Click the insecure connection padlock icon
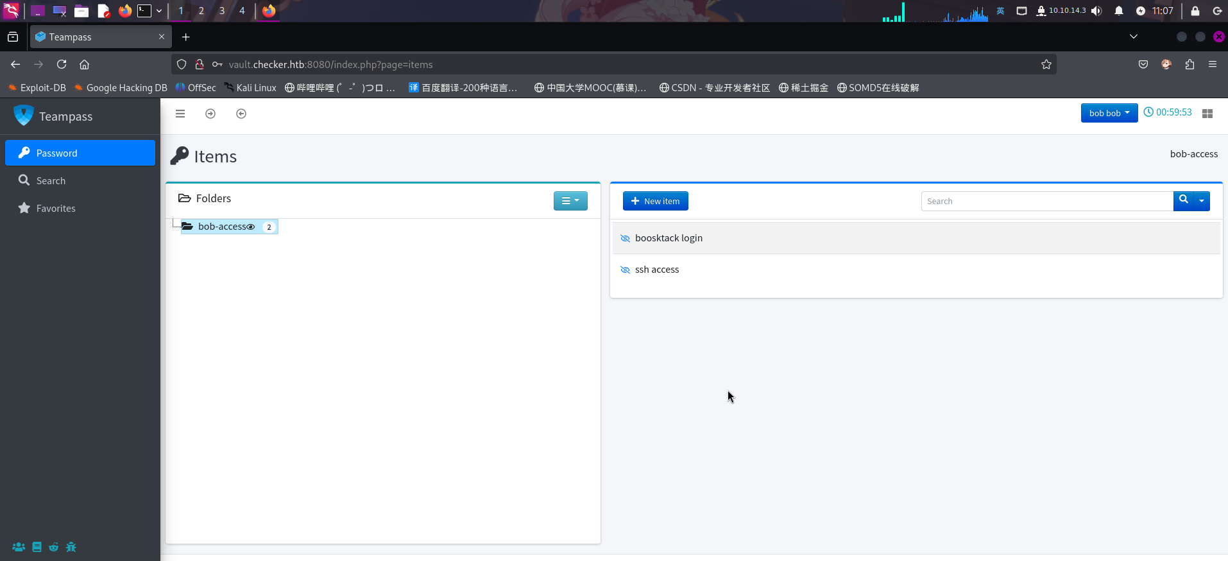Viewport: 1228px width, 561px height. (200, 64)
